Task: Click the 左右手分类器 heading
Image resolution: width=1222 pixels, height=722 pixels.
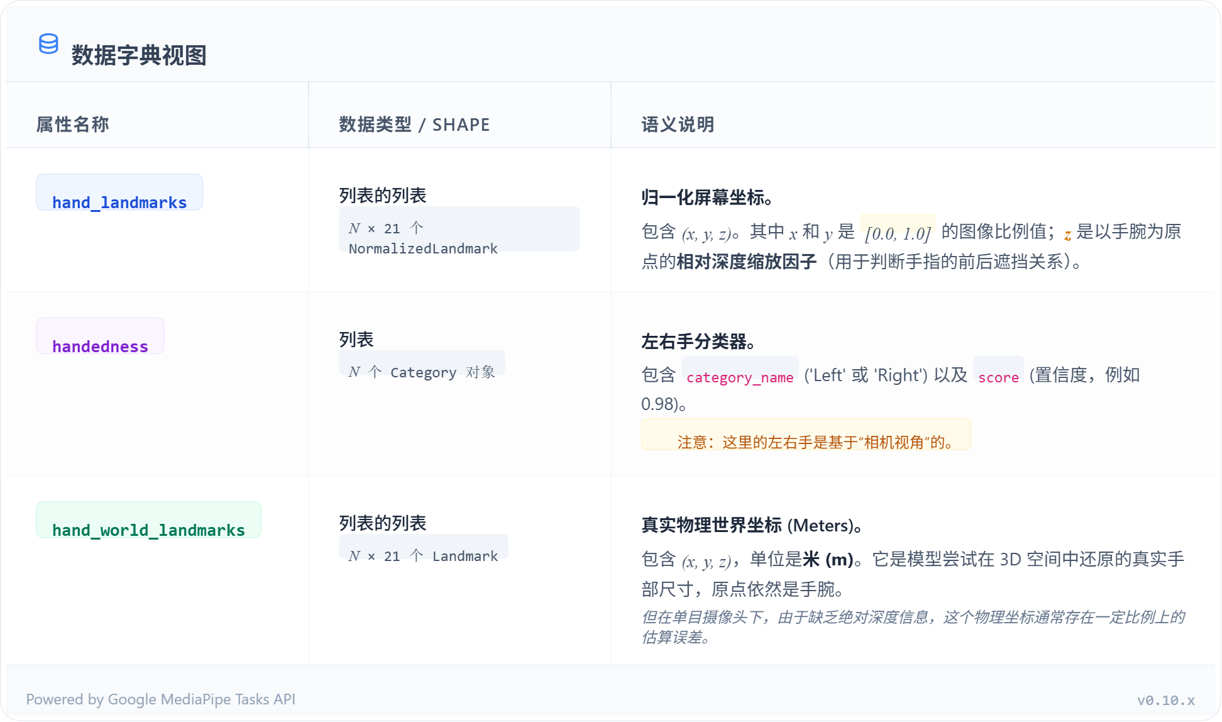Action: coord(698,342)
